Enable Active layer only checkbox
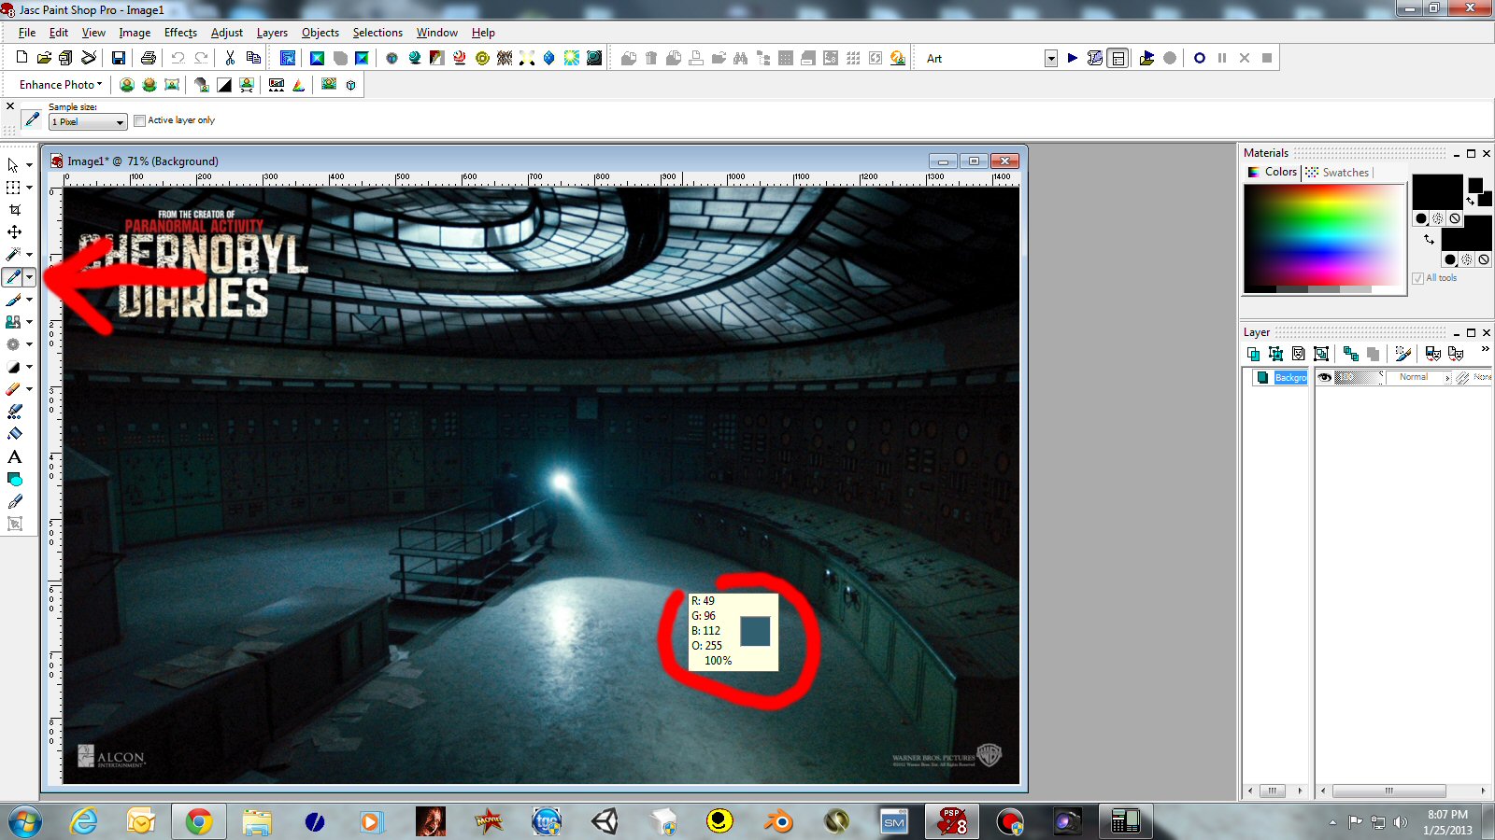This screenshot has width=1495, height=840. [x=139, y=120]
